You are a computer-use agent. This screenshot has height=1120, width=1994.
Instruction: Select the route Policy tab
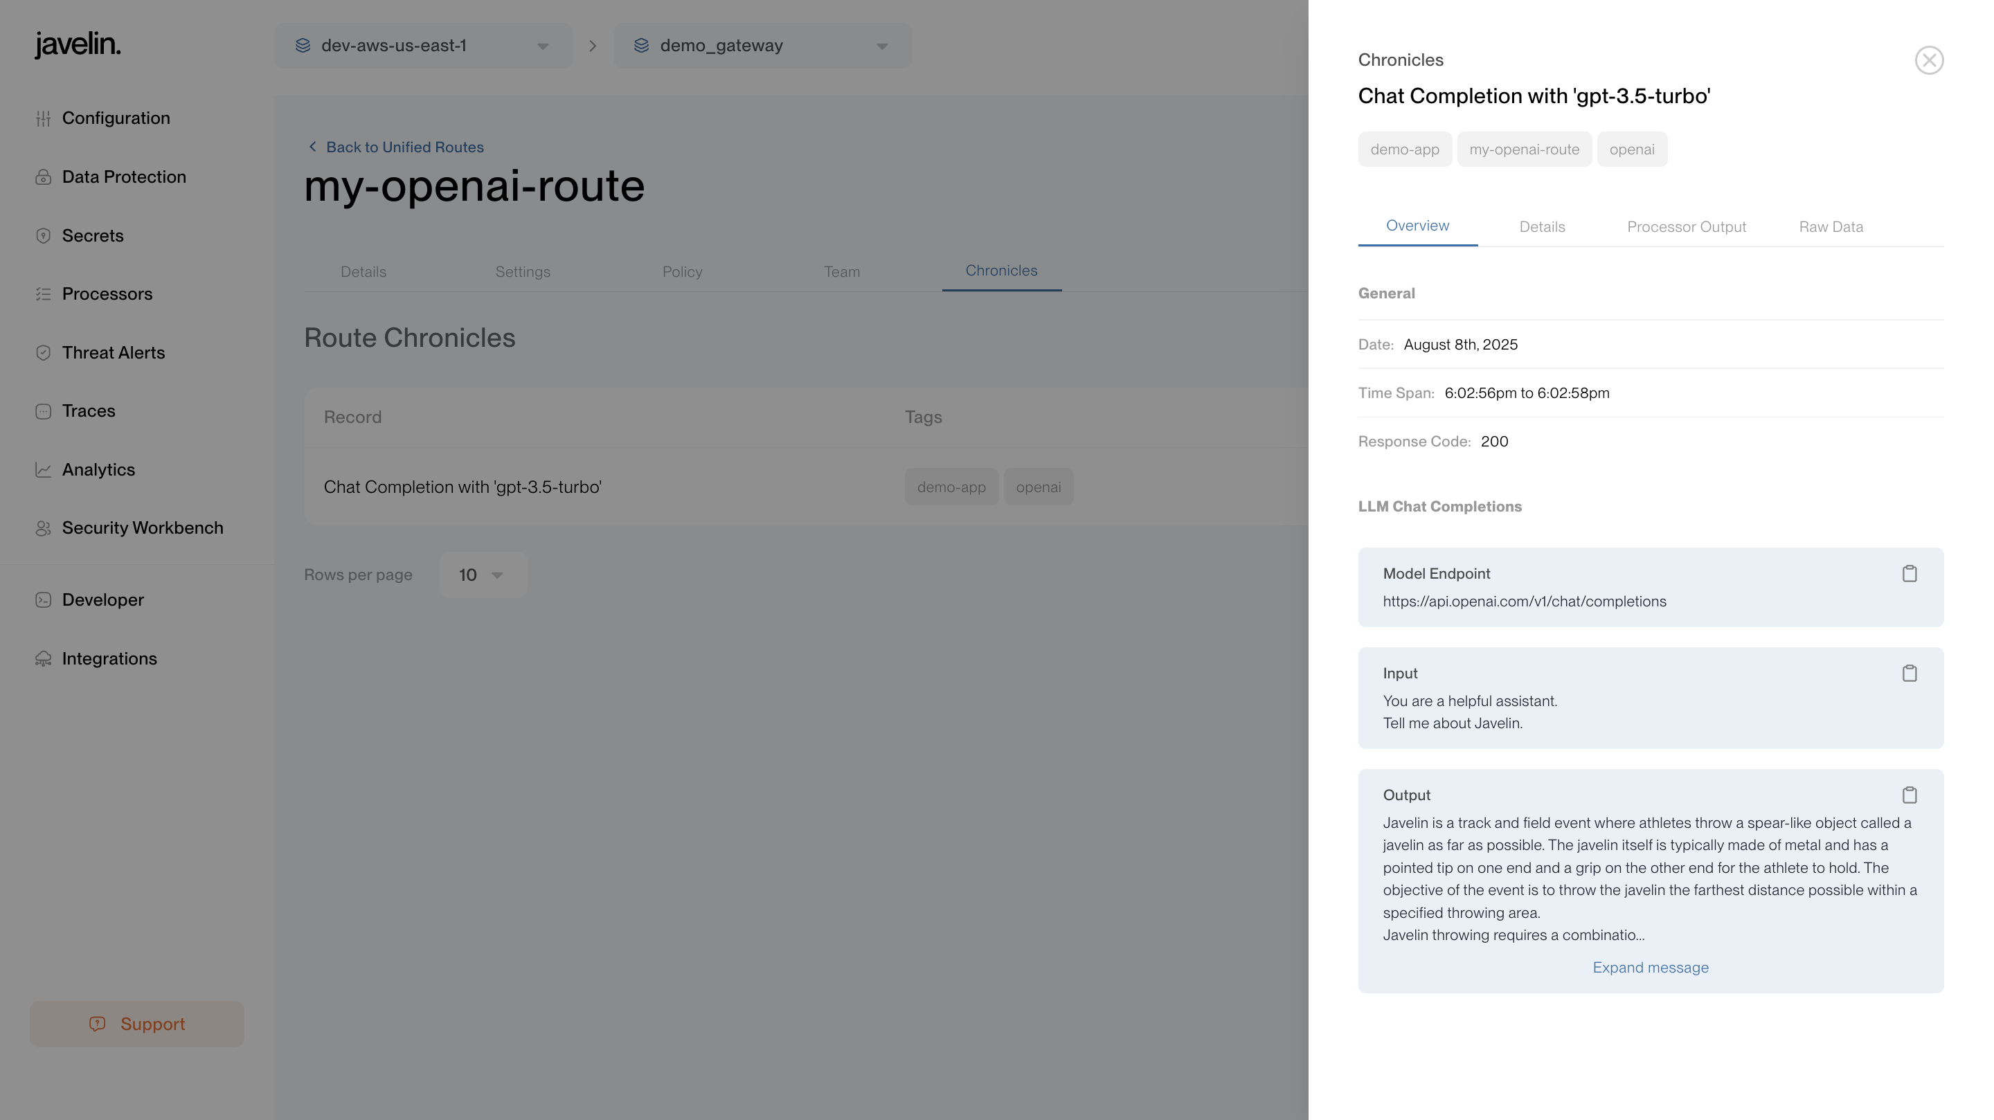pyautogui.click(x=682, y=271)
